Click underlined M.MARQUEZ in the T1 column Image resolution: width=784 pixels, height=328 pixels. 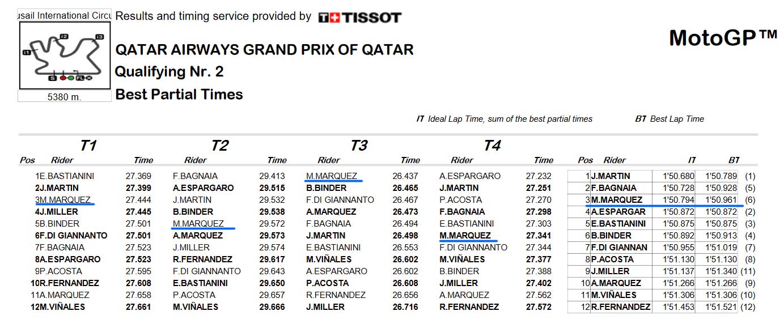65,199
